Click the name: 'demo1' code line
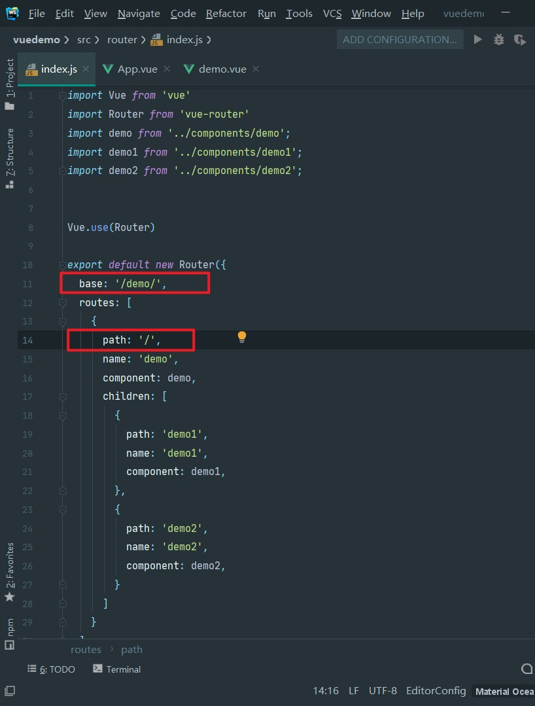The image size is (535, 706). click(167, 453)
